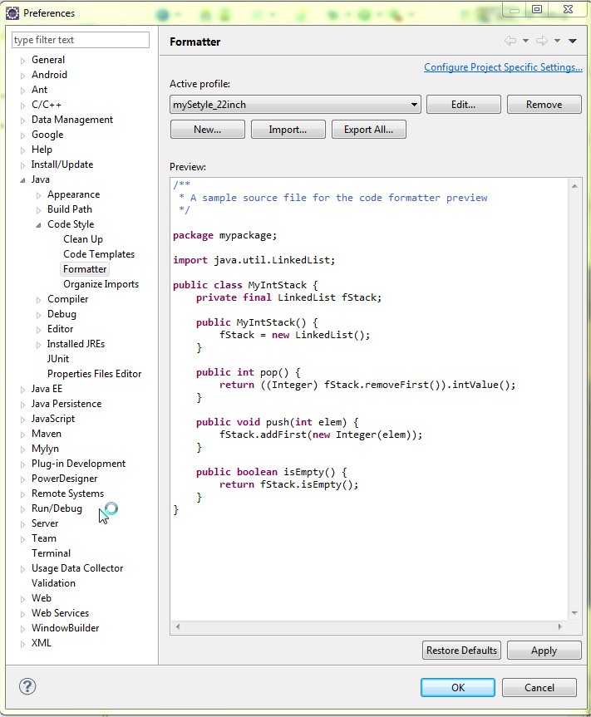
Task: Select the Formatter tree item
Action: click(x=85, y=269)
